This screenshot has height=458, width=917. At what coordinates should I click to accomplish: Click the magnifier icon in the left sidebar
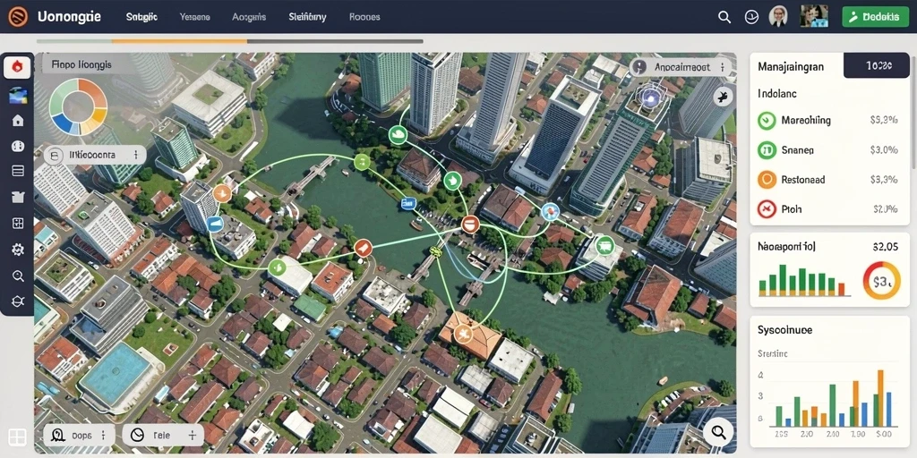click(18, 276)
